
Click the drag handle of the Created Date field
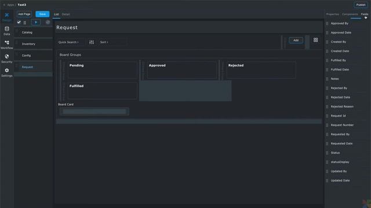click(327, 51)
